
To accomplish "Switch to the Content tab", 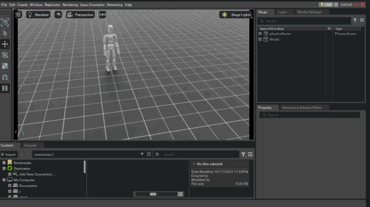I will click(x=7, y=145).
